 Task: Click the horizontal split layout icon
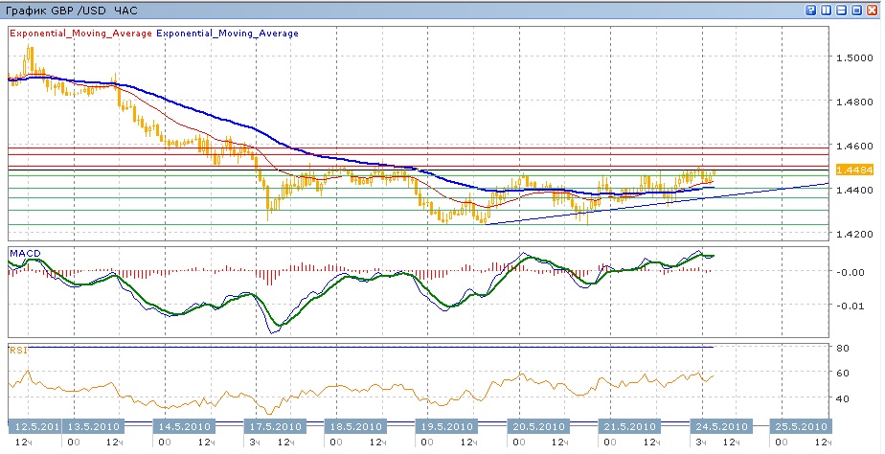point(842,10)
